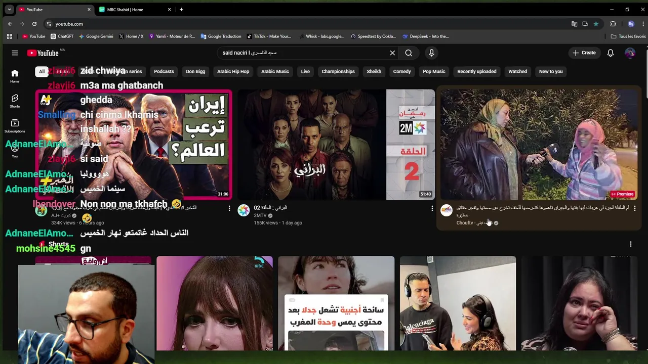Image resolution: width=648 pixels, height=364 pixels.
Task: Close the MBC Shahid tab
Action: 170,10
